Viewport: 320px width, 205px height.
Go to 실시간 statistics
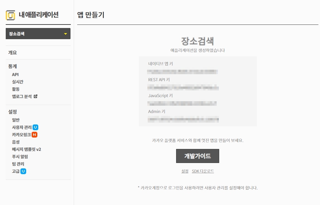[x=18, y=82]
